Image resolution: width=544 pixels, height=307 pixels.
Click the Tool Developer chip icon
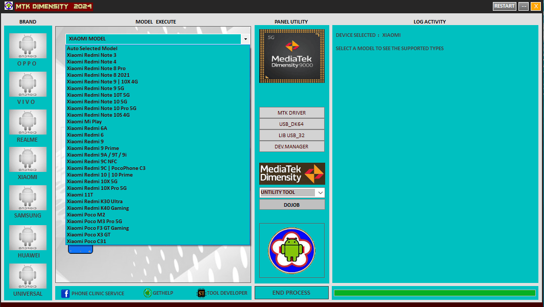[x=201, y=293]
